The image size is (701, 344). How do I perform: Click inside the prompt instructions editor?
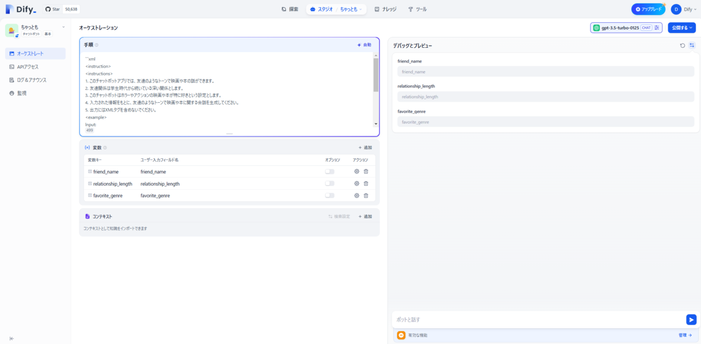pyautogui.click(x=228, y=91)
